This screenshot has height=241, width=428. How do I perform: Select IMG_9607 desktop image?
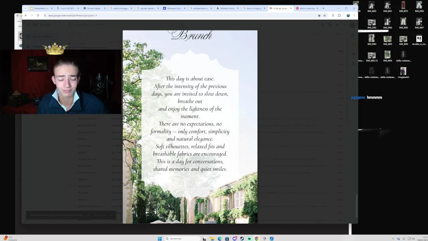pyautogui.click(x=419, y=24)
